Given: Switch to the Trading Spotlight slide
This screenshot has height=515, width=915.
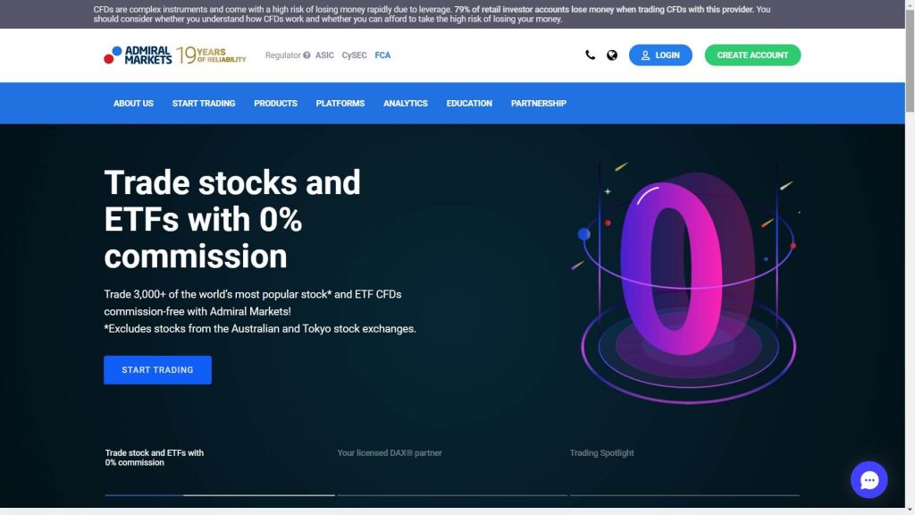Looking at the screenshot, I should (601, 452).
